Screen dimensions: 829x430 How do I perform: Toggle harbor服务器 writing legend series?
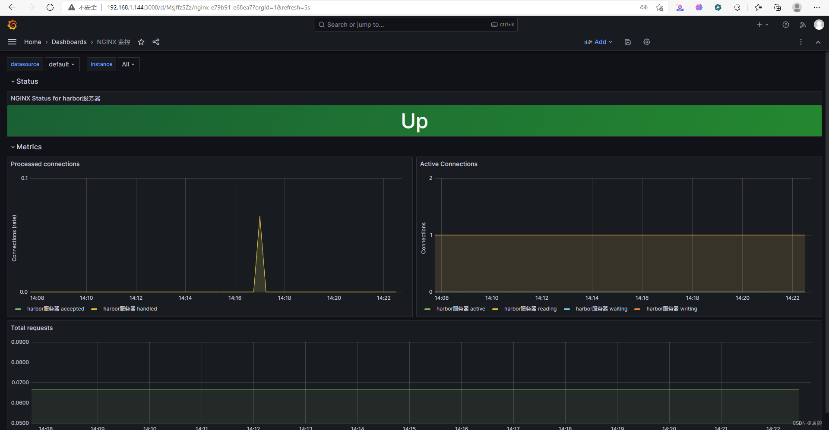tap(672, 309)
